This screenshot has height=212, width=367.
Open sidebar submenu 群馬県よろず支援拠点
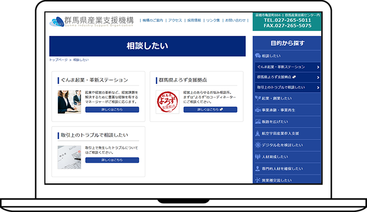coord(288,77)
